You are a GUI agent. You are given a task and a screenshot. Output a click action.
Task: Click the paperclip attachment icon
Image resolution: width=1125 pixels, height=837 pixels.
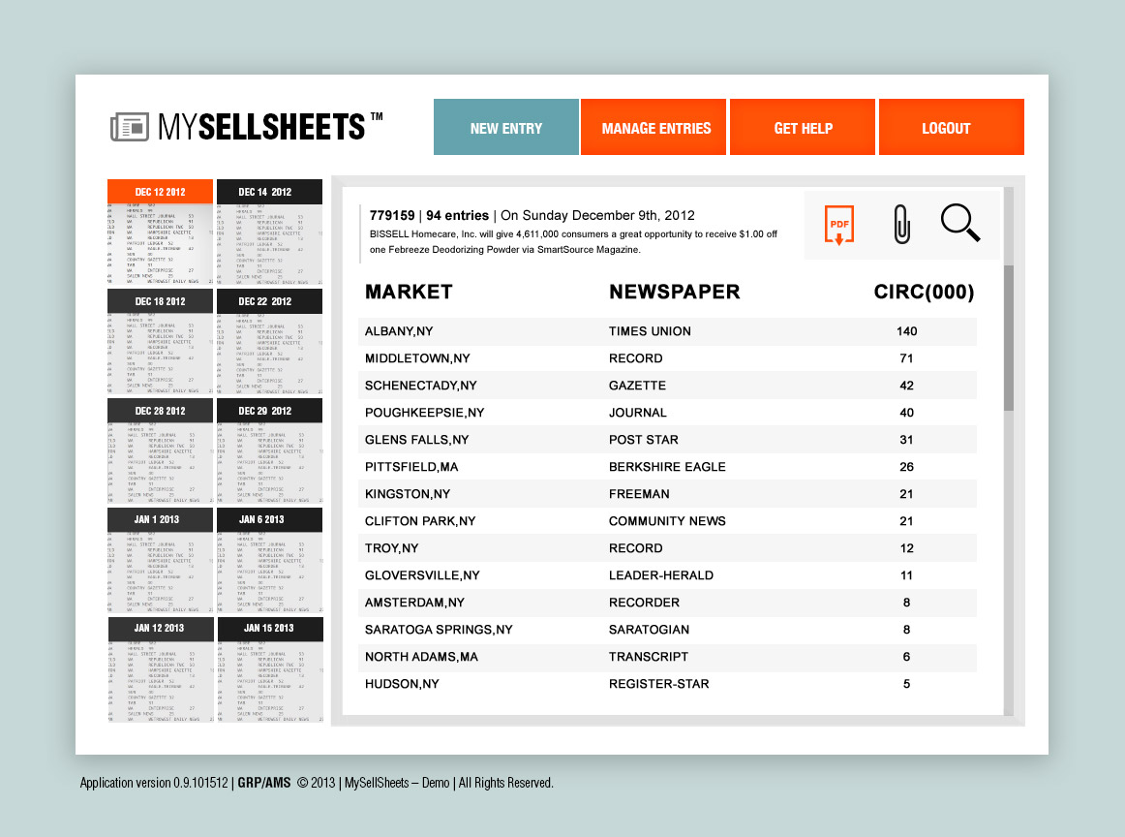(x=900, y=223)
